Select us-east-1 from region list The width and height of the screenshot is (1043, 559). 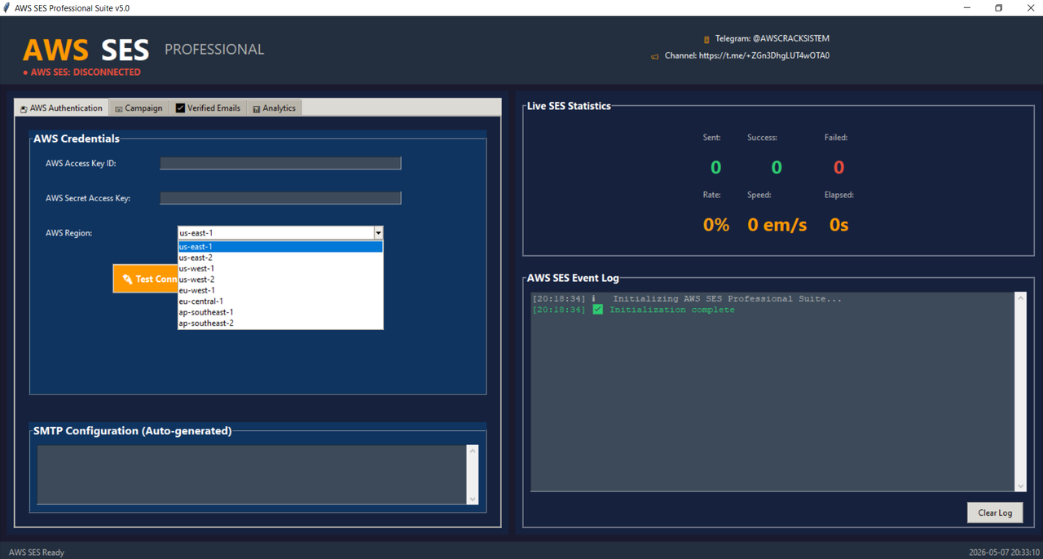pos(280,247)
